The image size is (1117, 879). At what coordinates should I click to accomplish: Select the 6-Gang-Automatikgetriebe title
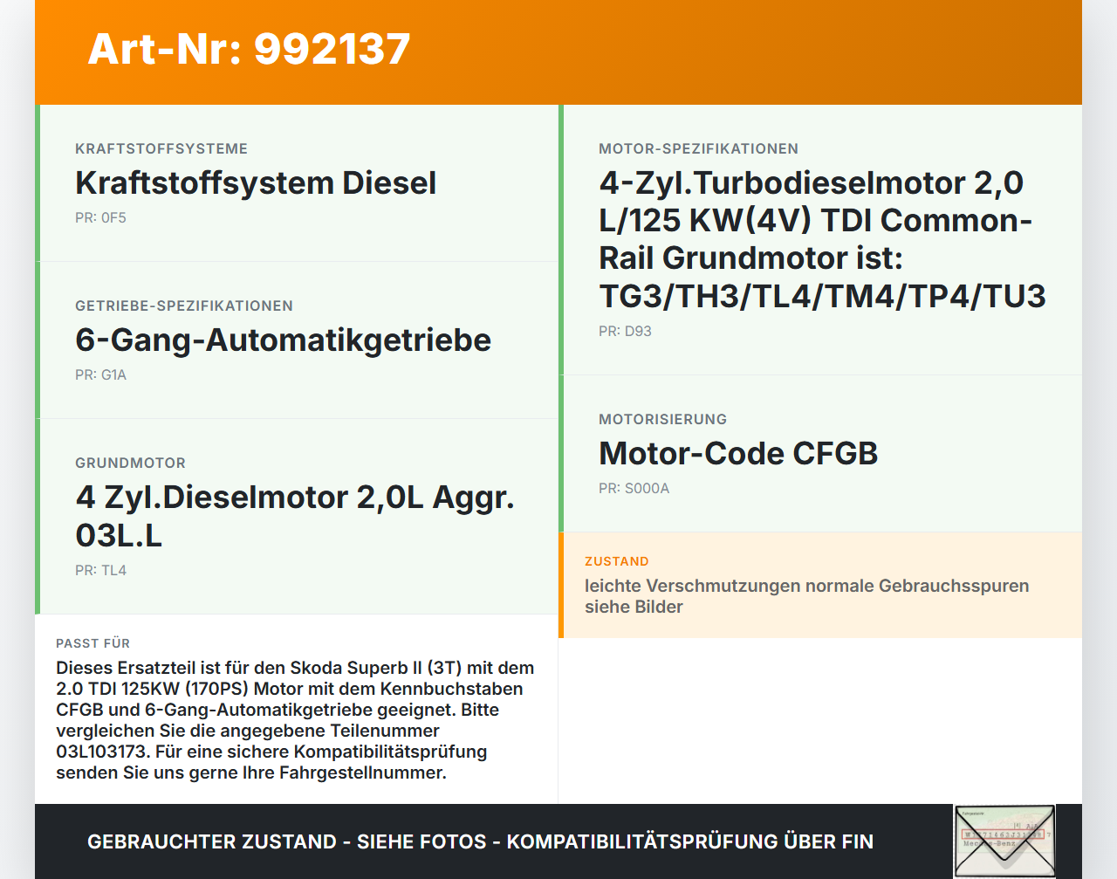[283, 340]
